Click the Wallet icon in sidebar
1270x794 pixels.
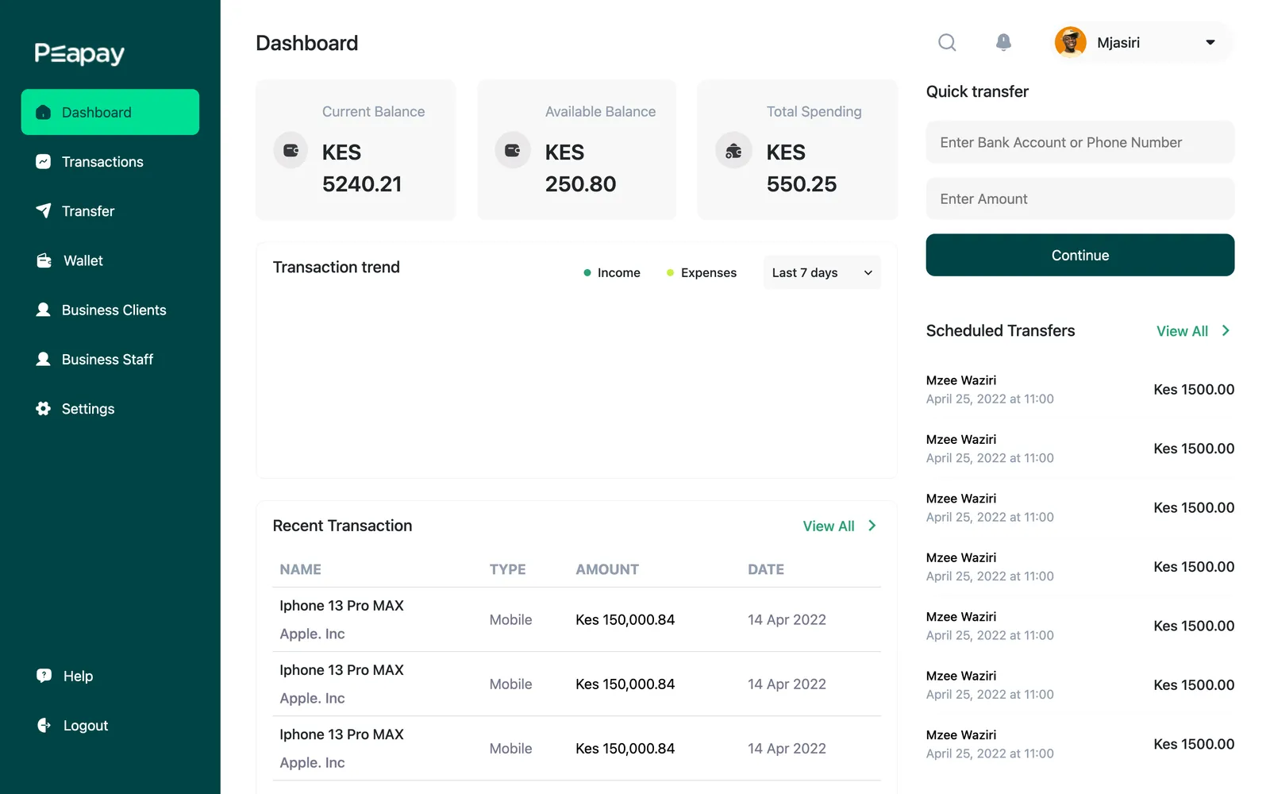(x=44, y=260)
